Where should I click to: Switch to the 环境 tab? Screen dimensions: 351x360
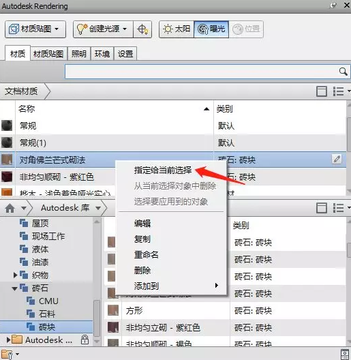coord(102,54)
